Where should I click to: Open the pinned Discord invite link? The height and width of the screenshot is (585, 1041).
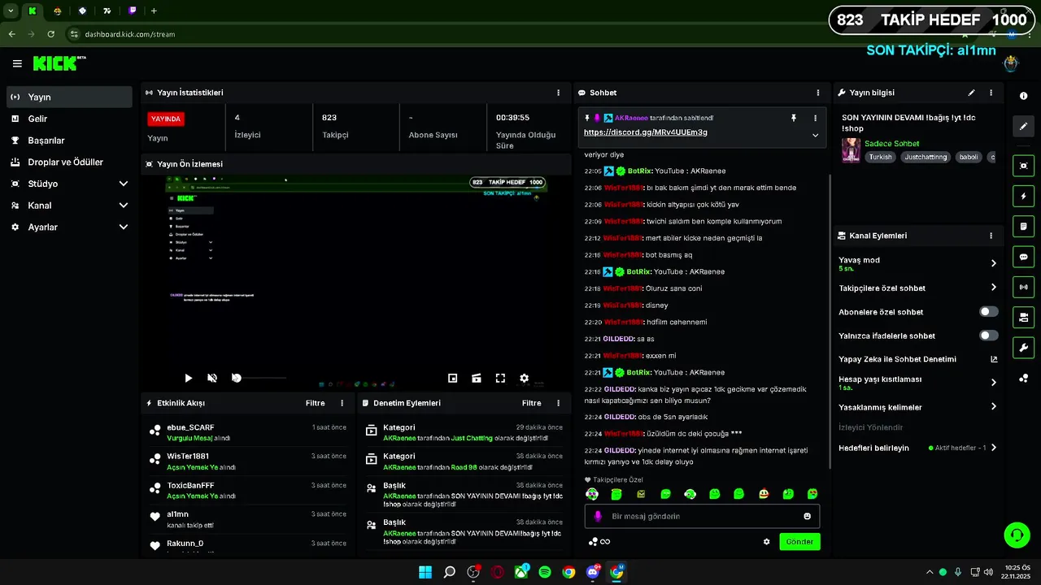click(x=646, y=132)
